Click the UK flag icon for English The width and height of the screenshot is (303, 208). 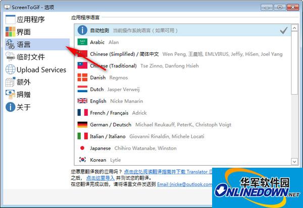[x=82, y=101]
